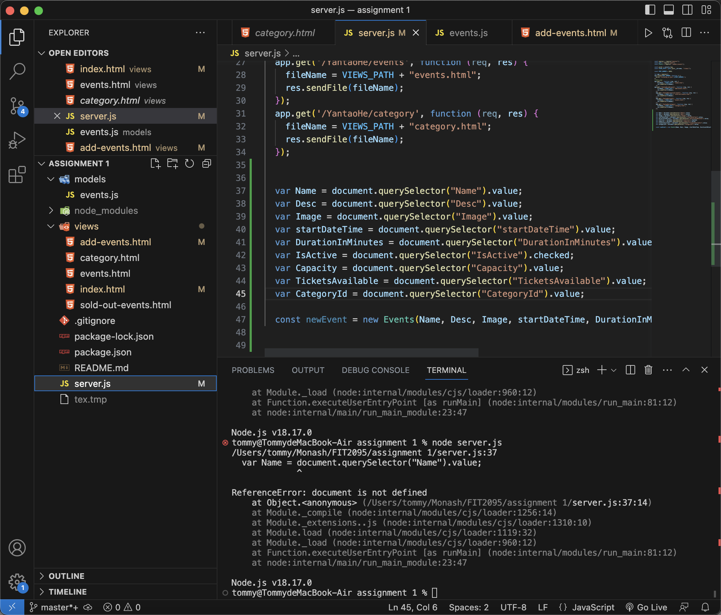The width and height of the screenshot is (721, 615).
Task: Click the editor horizontal scrollbar
Action: click(x=371, y=353)
